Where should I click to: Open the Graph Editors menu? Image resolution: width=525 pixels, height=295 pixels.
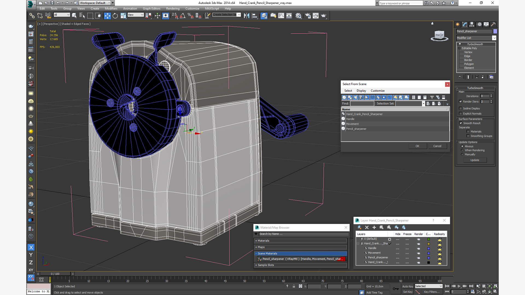(x=151, y=9)
